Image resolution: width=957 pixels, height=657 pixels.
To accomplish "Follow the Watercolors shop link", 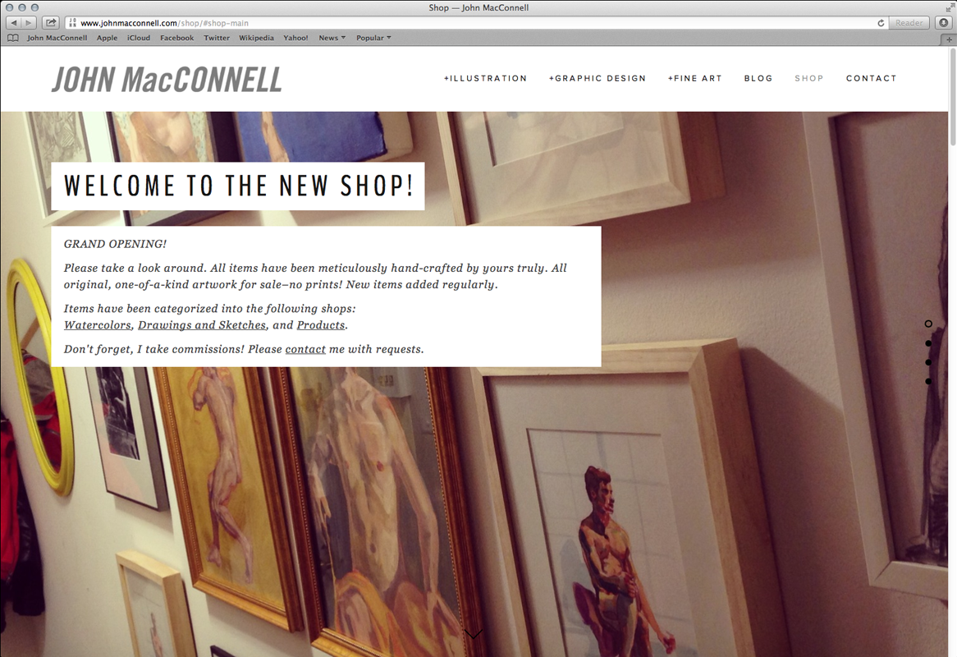I will tap(98, 325).
